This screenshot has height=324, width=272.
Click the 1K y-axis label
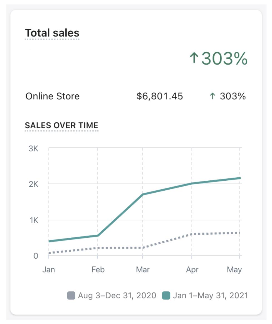coord(34,220)
